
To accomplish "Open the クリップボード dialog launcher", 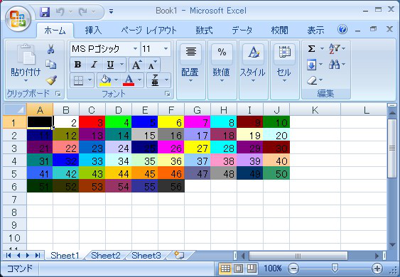I will pyautogui.click(x=58, y=94).
